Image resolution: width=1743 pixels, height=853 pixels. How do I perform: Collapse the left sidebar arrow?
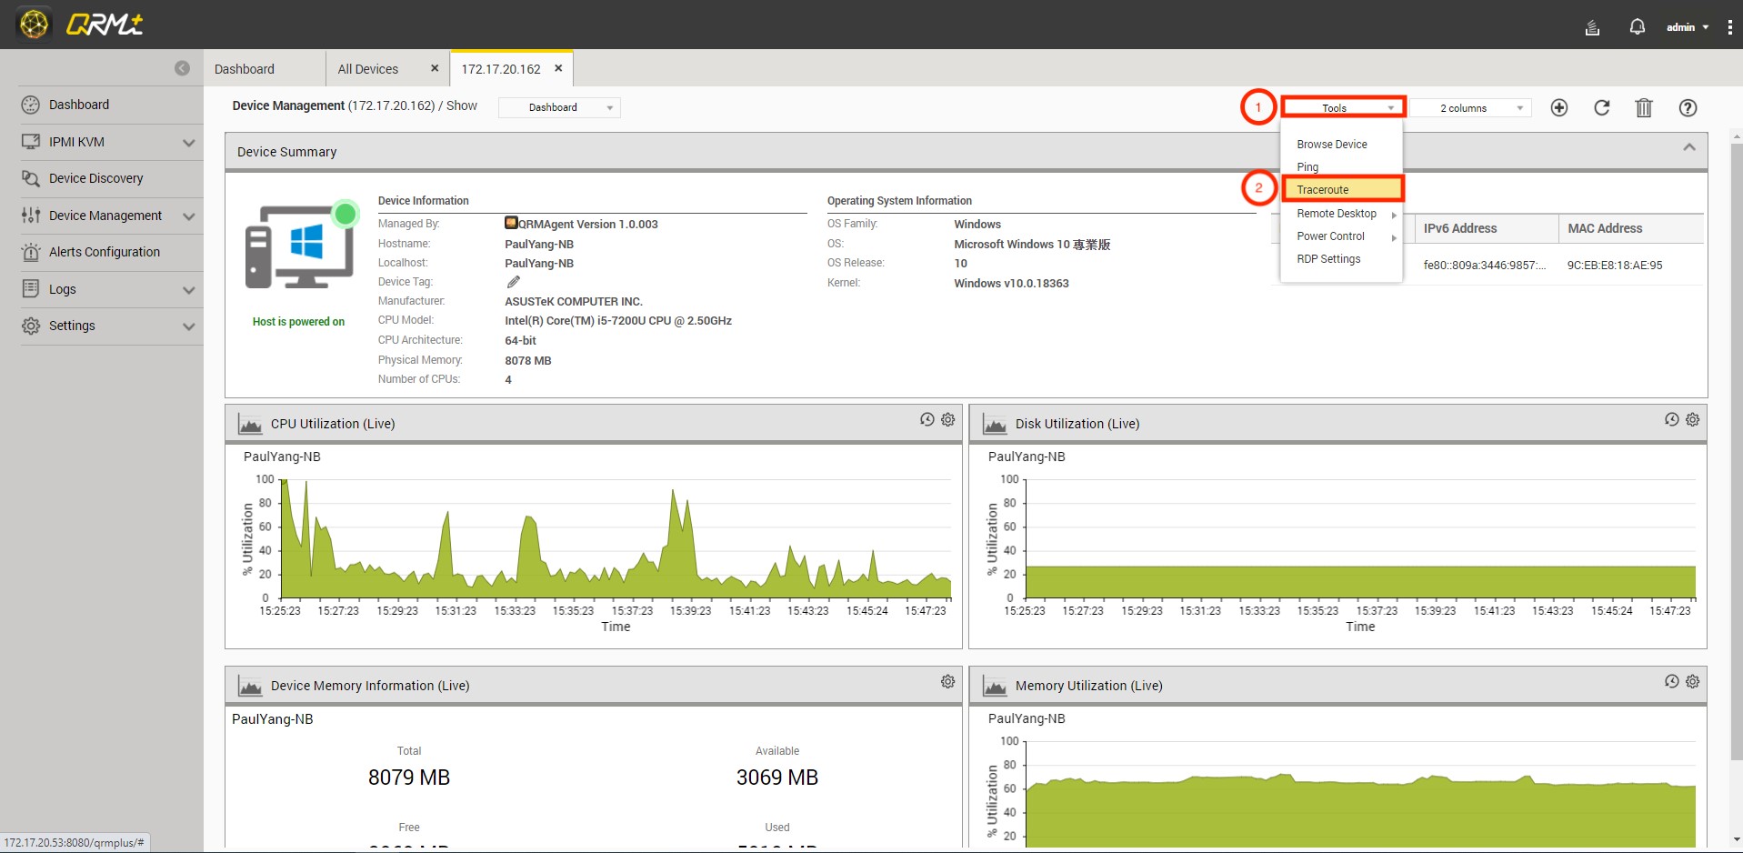(x=183, y=68)
